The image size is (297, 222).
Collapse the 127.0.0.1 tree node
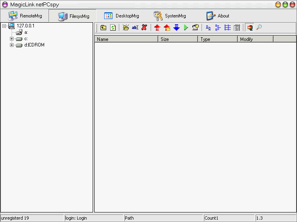4,26
